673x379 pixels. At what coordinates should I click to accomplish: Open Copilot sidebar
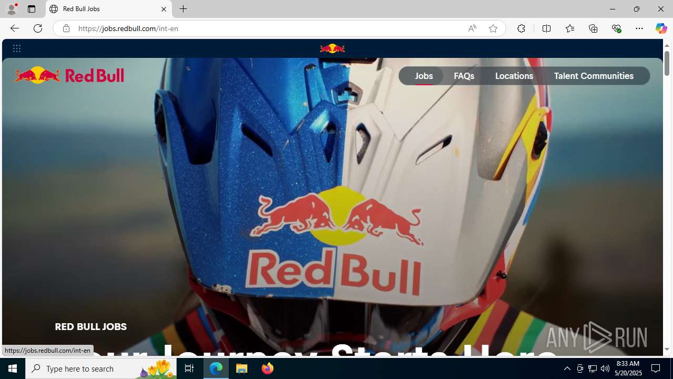(661, 28)
